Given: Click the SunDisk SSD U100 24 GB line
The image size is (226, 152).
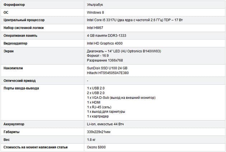Looking at the screenshot, I should tap(107, 68).
